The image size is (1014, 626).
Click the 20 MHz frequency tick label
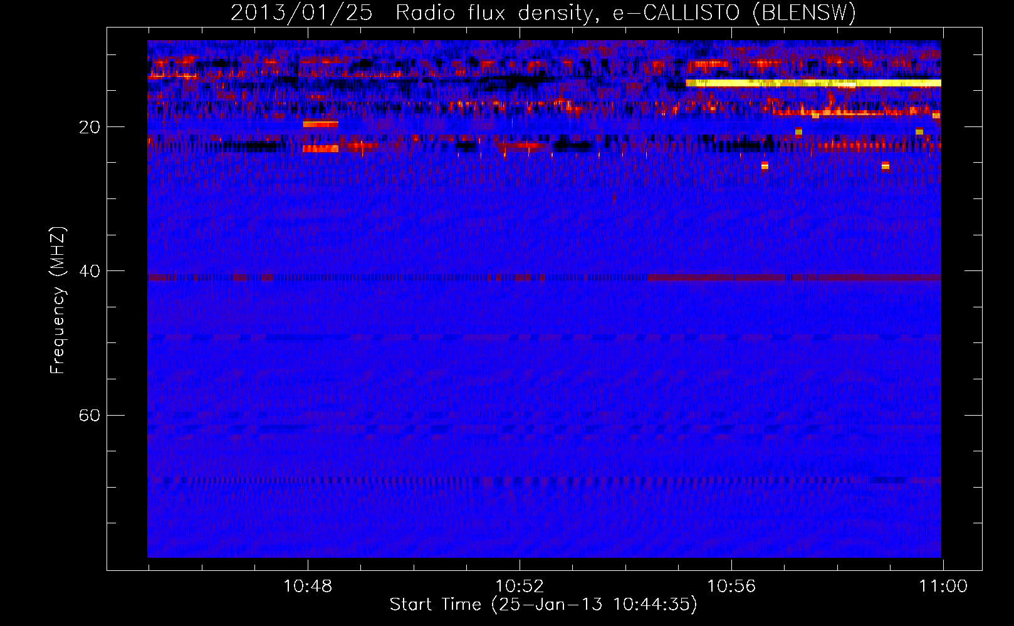point(90,127)
